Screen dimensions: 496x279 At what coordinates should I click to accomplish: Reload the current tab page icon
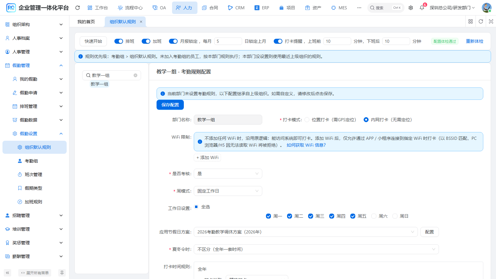click(x=481, y=21)
